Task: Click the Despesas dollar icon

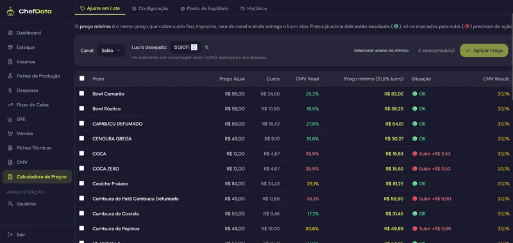Action: point(10,90)
